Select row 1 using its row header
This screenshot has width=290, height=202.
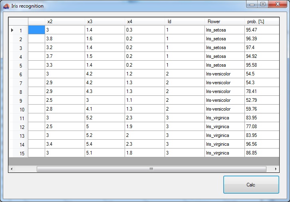[x=18, y=30]
